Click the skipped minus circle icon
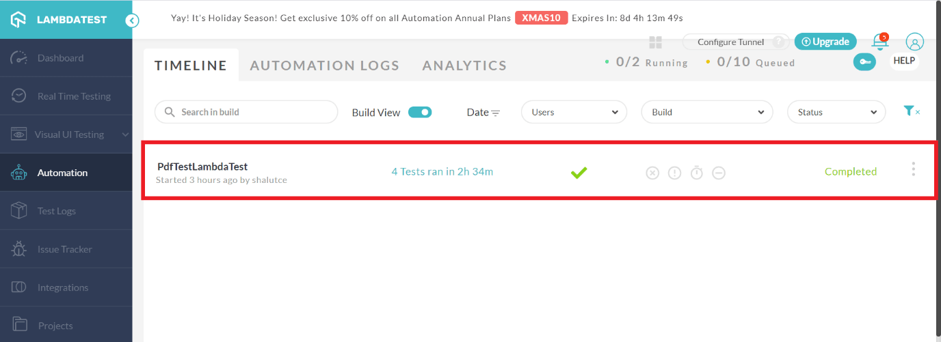 [x=719, y=173]
